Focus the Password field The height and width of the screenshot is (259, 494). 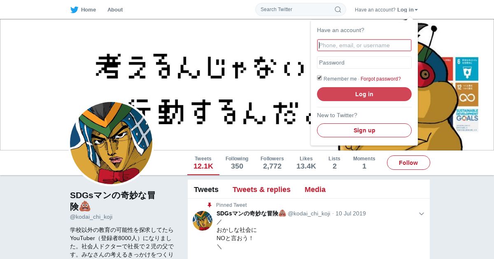coord(364,62)
